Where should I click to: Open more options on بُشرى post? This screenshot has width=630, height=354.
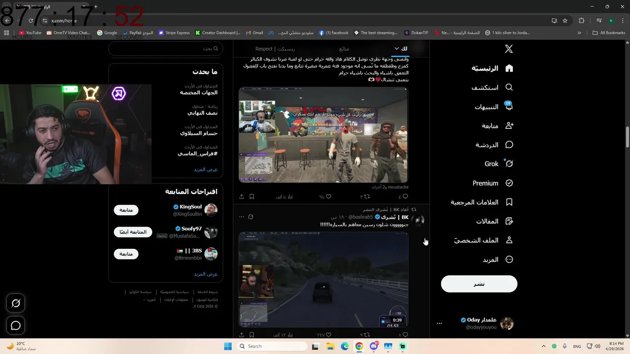click(241, 217)
